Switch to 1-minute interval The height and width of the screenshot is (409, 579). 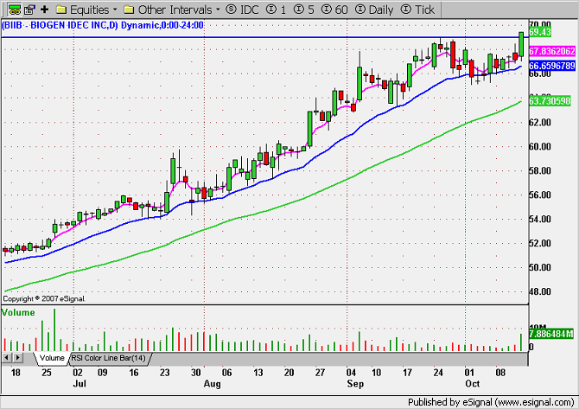[x=277, y=10]
